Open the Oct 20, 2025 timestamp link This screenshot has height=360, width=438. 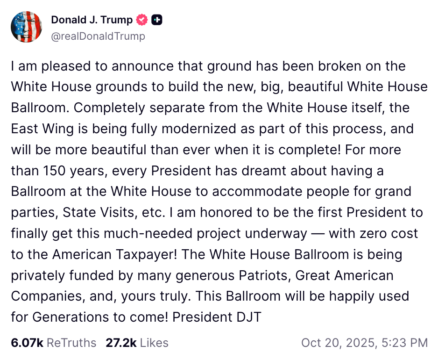364,343
